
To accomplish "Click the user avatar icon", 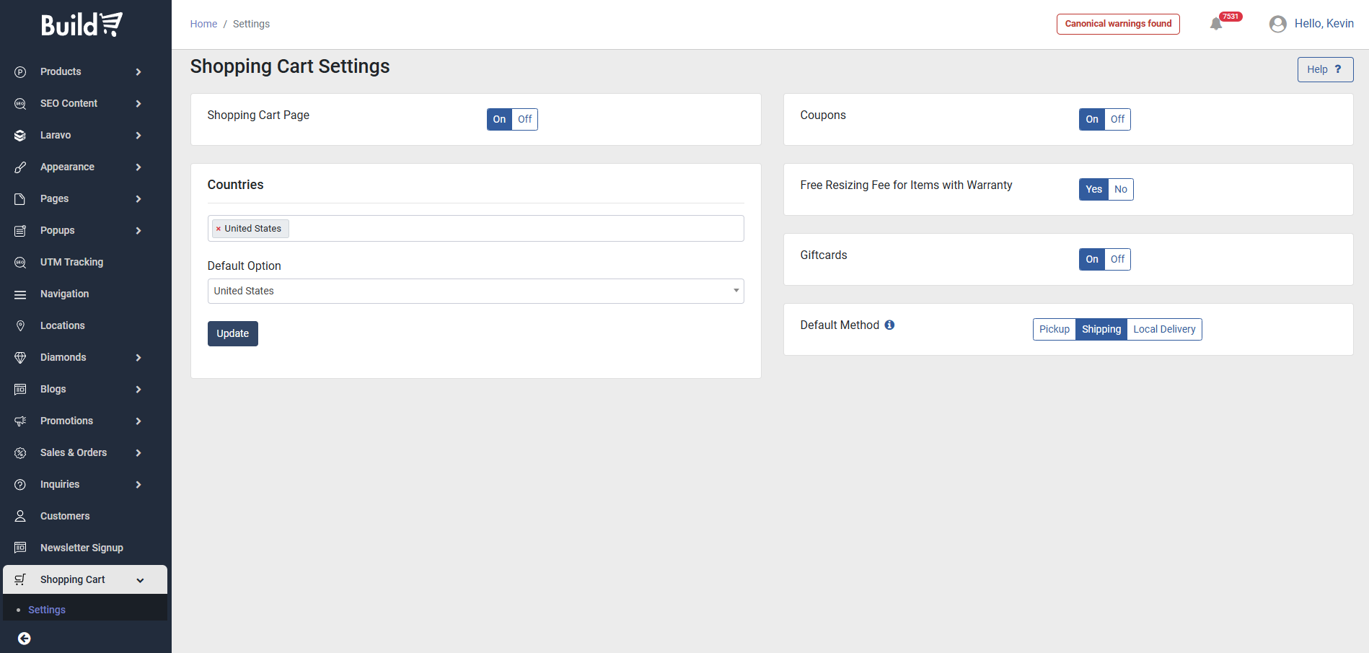I will point(1277,24).
